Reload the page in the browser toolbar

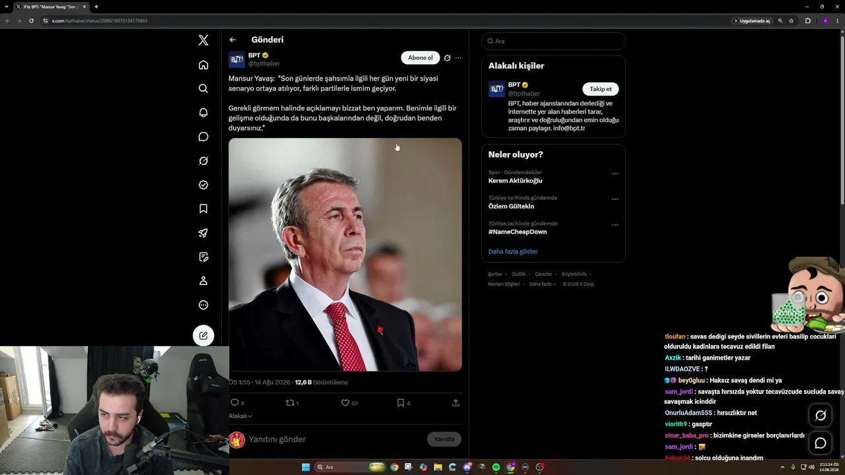point(31,20)
